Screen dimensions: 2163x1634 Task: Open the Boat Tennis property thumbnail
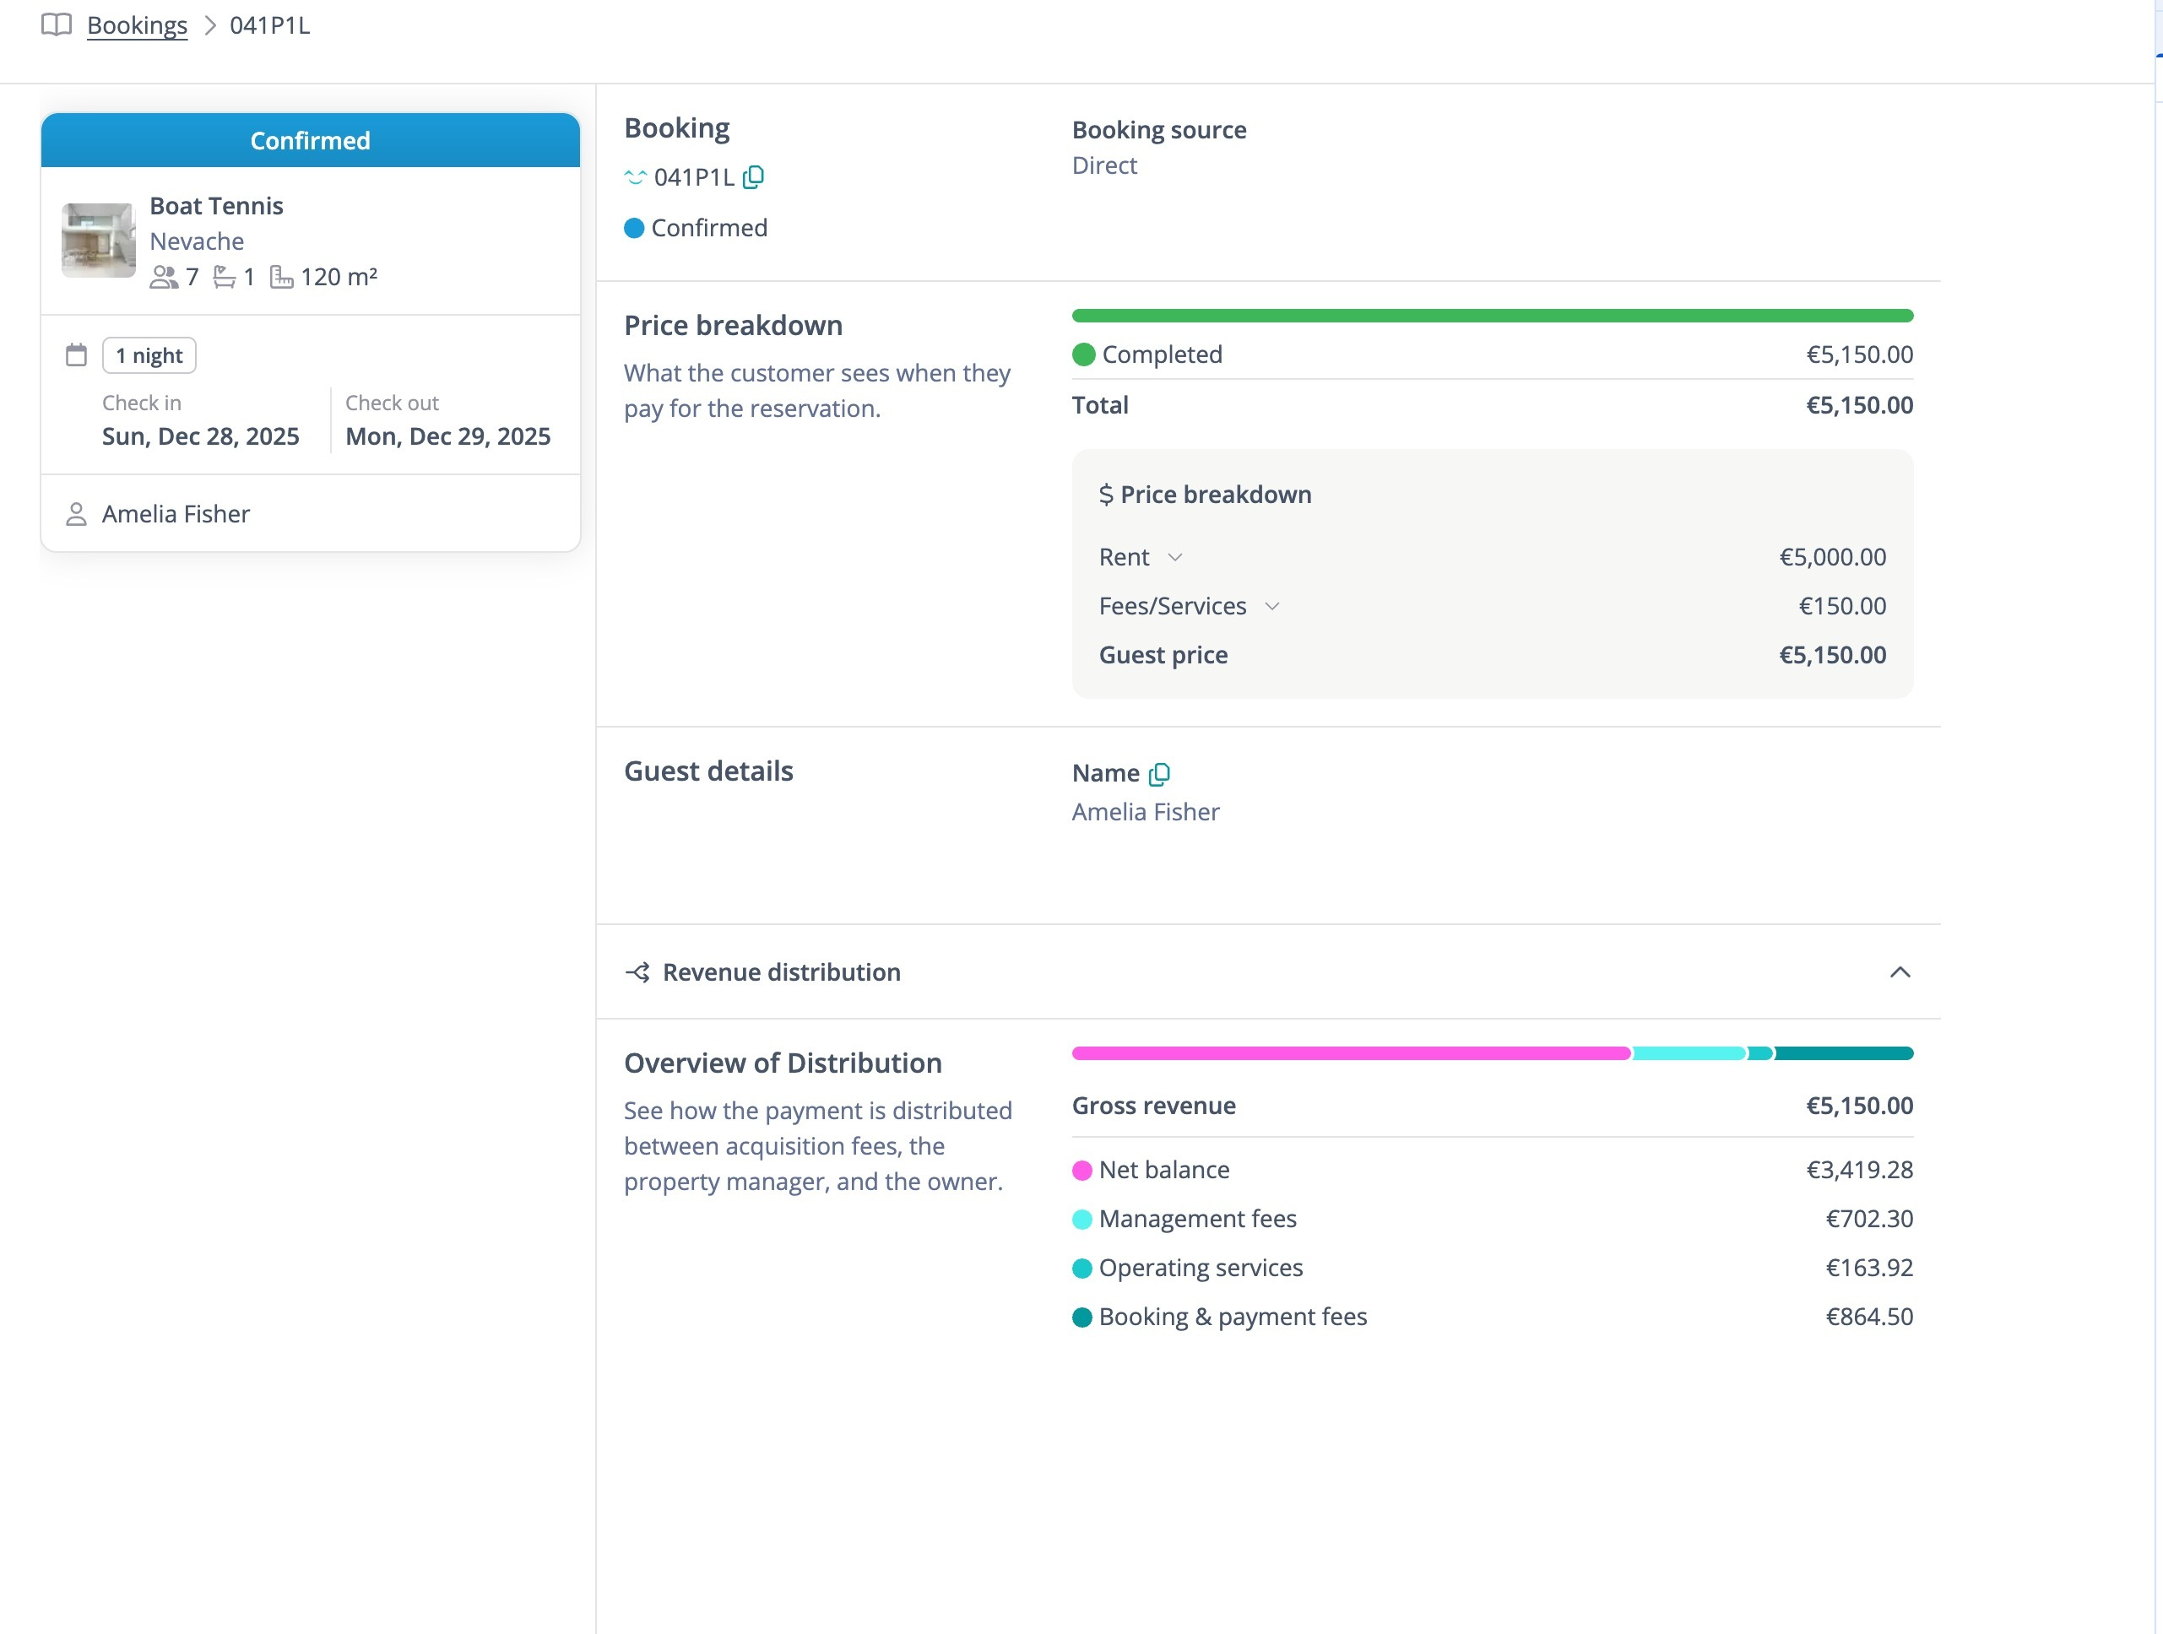click(x=98, y=241)
